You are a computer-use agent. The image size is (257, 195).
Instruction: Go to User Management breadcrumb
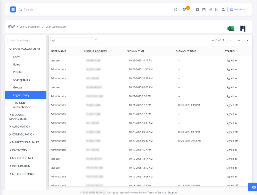coord(30,27)
